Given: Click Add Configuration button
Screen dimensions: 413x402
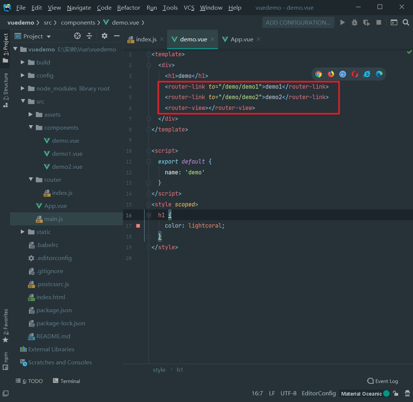Looking at the screenshot, I should tap(298, 22).
